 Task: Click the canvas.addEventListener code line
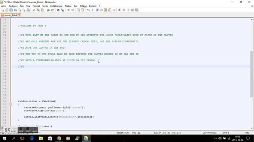[59, 117]
